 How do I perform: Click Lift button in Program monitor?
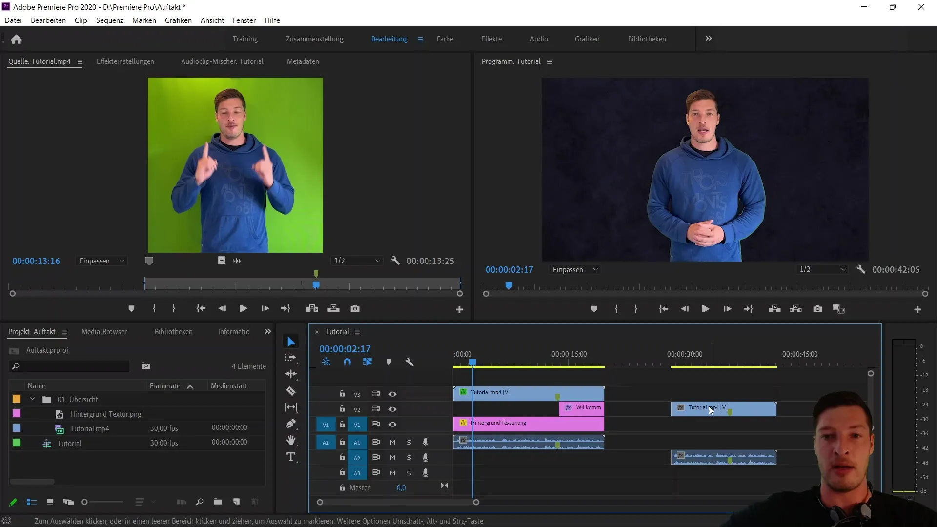tap(774, 309)
